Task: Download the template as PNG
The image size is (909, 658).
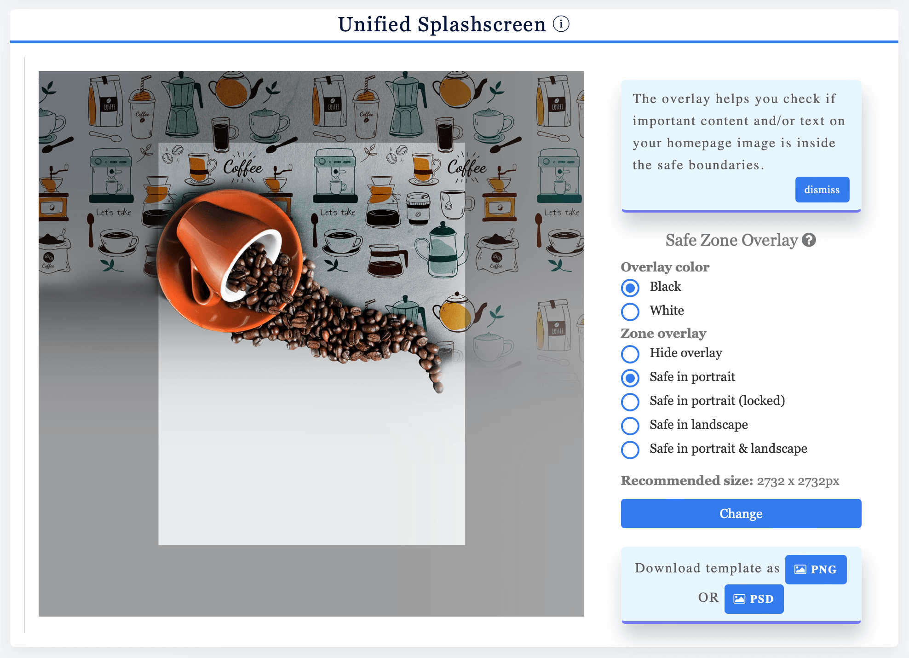Action: [816, 569]
